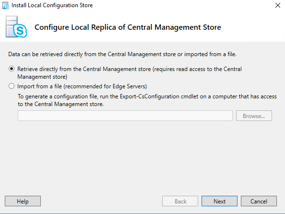Click the 'Import from a file (recommended for Edge Servers)' label
This screenshot has width=285, height=214.
[x=82, y=86]
